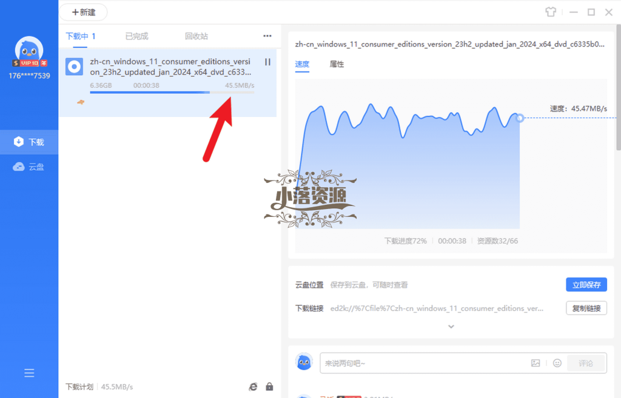Click the 6.36GB file size text
This screenshot has height=398, width=621.
pyautogui.click(x=101, y=85)
